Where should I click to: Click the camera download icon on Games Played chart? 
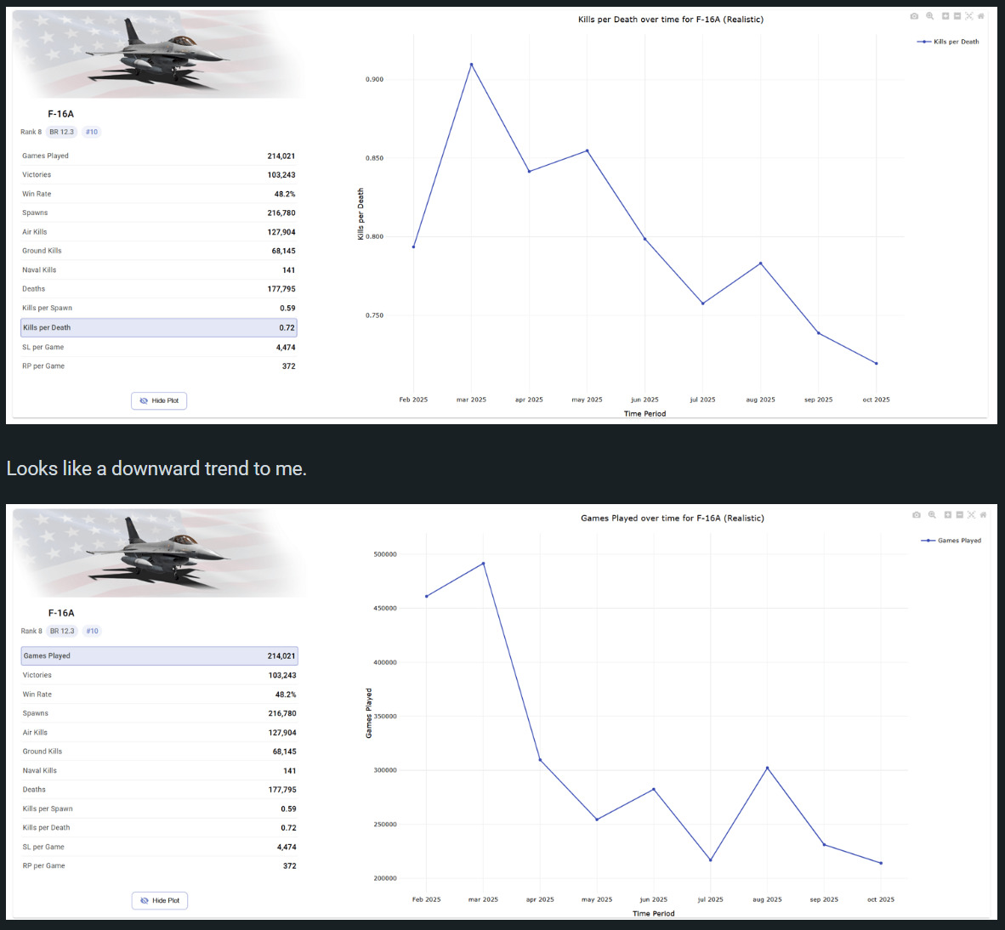click(916, 515)
